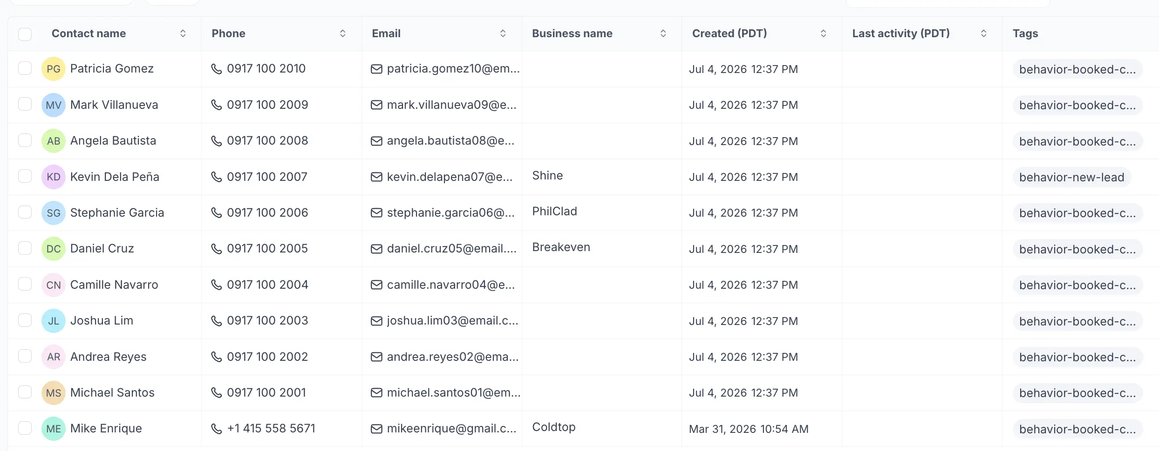Viewport: 1159px width, 451px height.
Task: Click the AB avatar for Angela Bautista
Action: (x=54, y=141)
